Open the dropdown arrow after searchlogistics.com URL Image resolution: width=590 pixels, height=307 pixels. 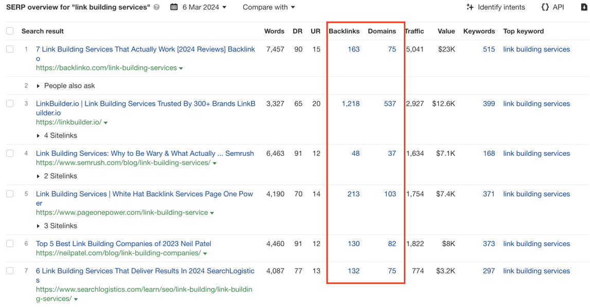tap(76, 299)
